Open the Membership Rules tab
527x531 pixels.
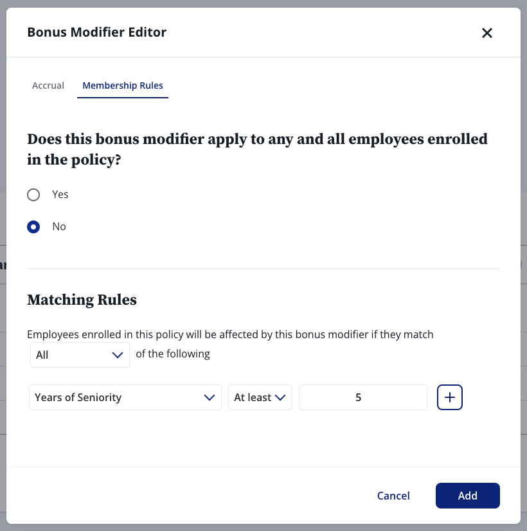(x=123, y=85)
